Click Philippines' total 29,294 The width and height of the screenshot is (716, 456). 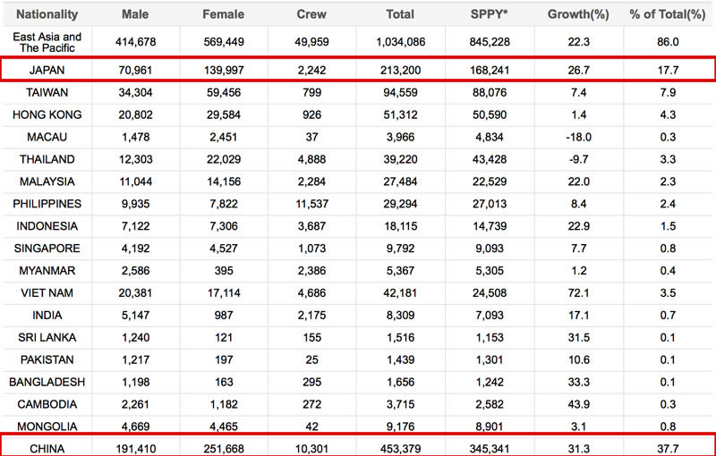(x=400, y=204)
